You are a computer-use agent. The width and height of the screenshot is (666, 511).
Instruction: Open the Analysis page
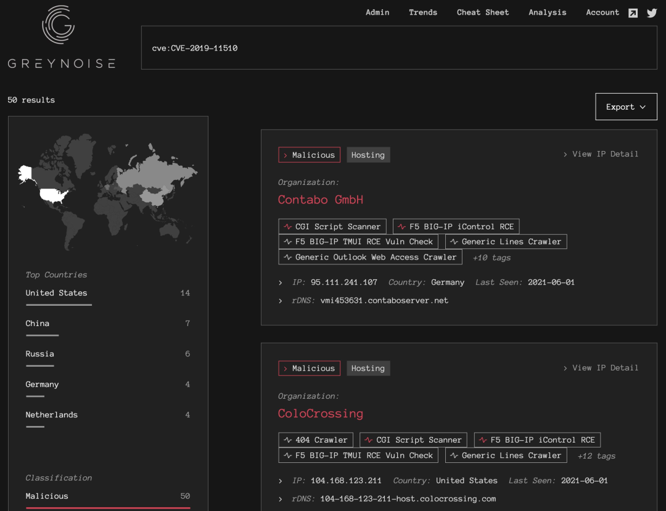[x=547, y=12]
